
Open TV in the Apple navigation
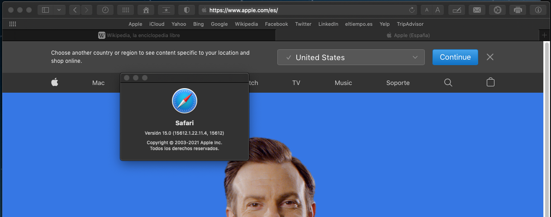(x=296, y=83)
